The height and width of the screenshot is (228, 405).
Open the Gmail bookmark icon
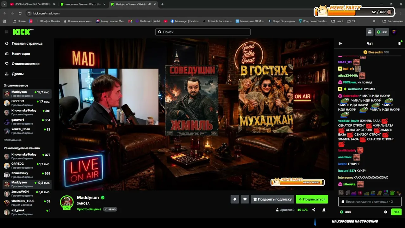pyautogui.click(x=130, y=21)
